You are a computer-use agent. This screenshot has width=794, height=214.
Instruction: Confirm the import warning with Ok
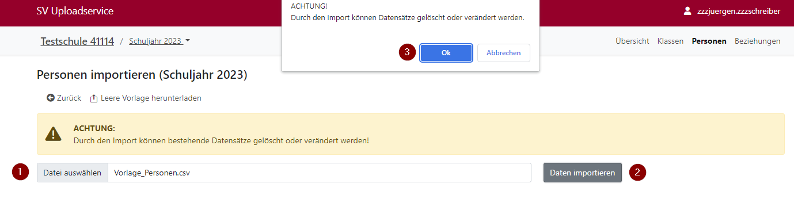[446, 52]
